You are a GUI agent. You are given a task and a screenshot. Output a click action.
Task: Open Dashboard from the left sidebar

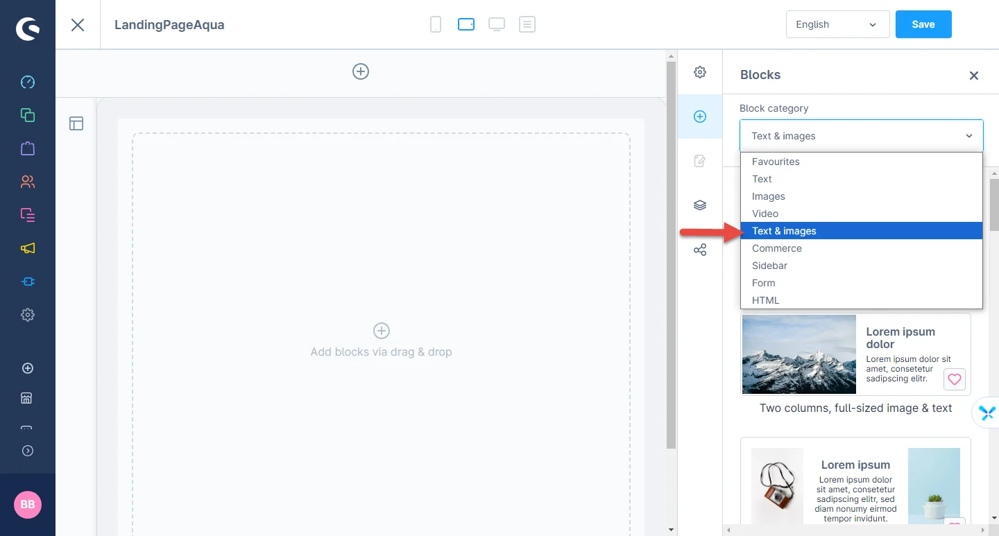[28, 83]
